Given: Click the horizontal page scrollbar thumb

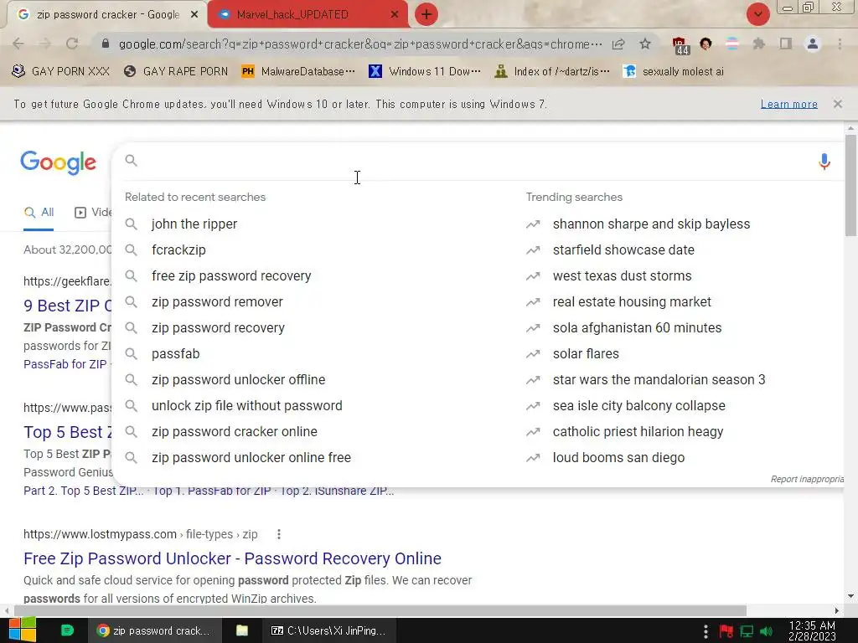Looking at the screenshot, I should point(380,610).
